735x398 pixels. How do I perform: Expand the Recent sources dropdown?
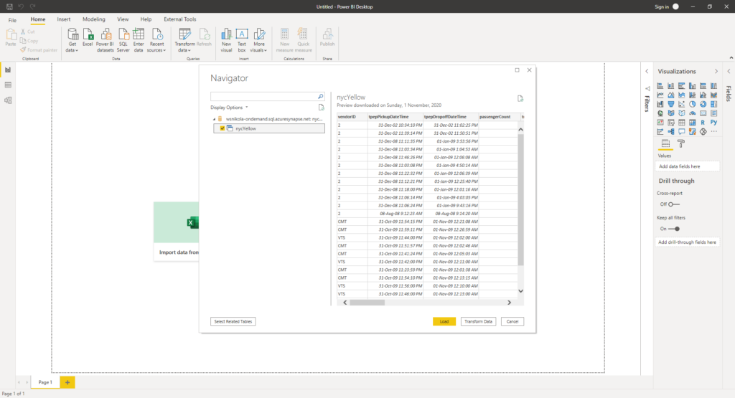(156, 40)
